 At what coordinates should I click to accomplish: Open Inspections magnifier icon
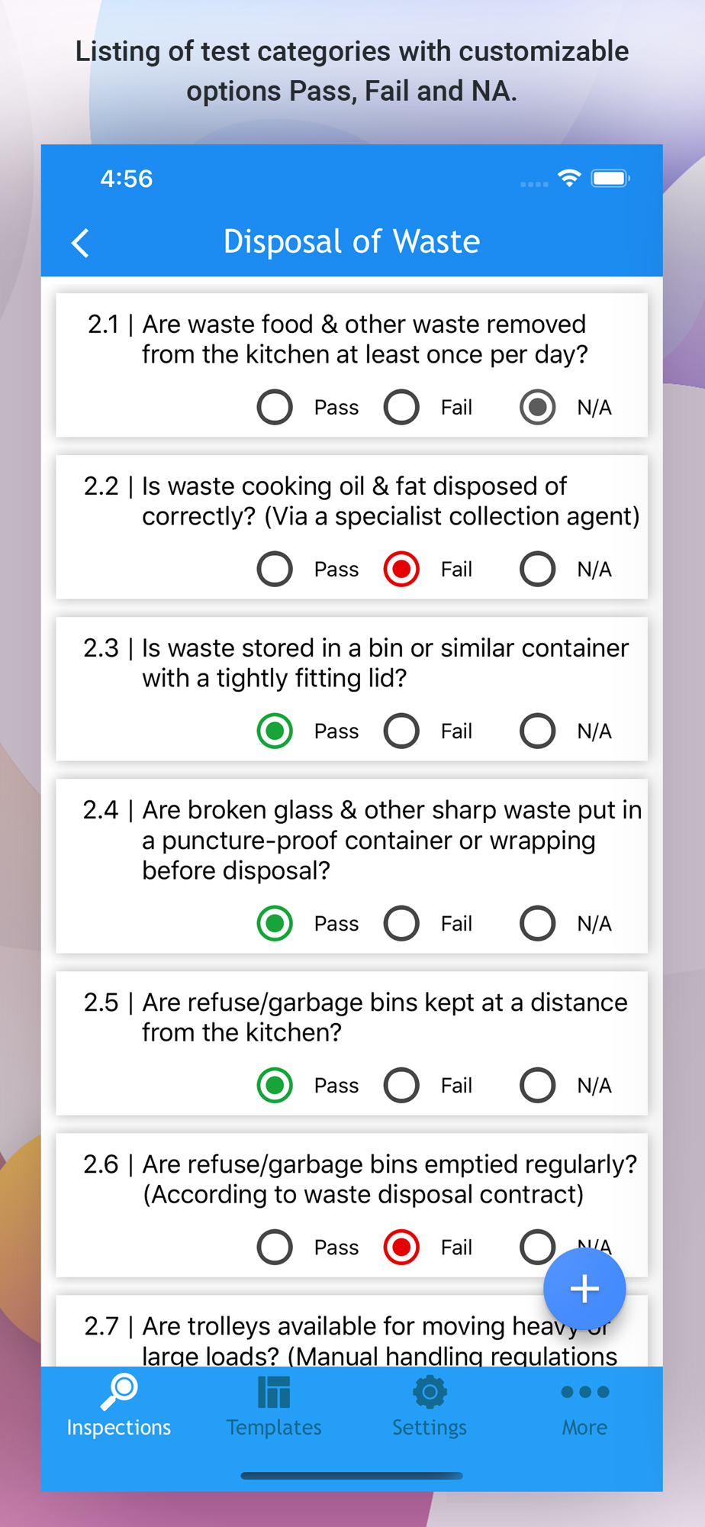coord(119,1392)
